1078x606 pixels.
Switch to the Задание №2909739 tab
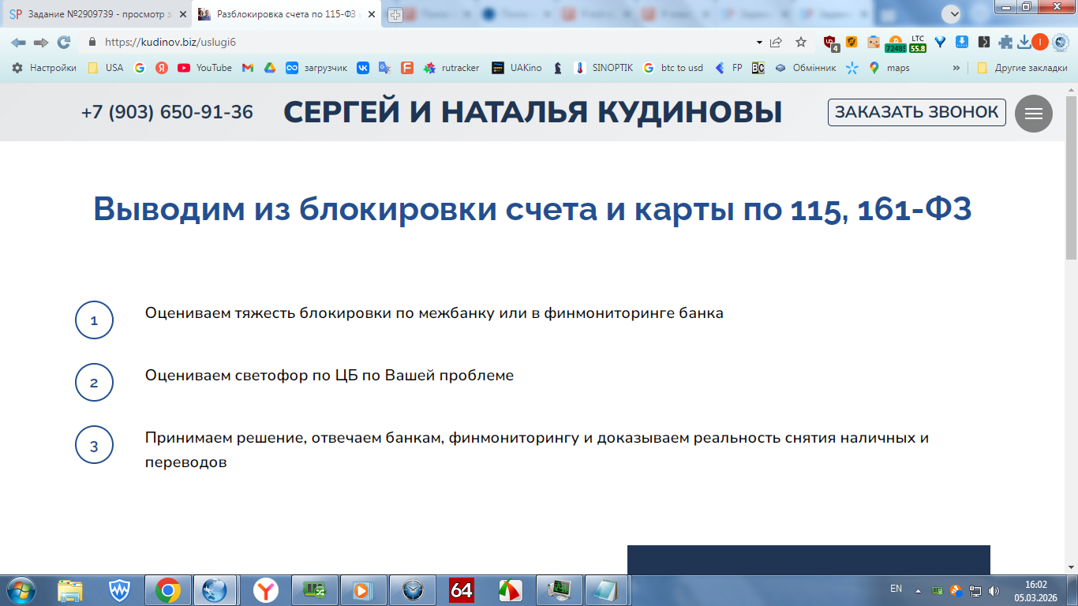coord(96,14)
